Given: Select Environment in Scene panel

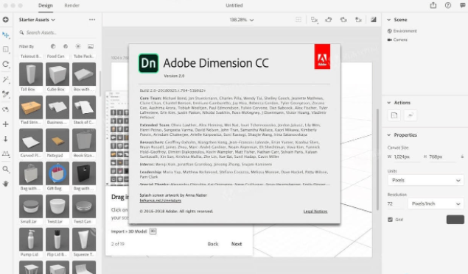Looking at the screenshot, I should [402, 31].
